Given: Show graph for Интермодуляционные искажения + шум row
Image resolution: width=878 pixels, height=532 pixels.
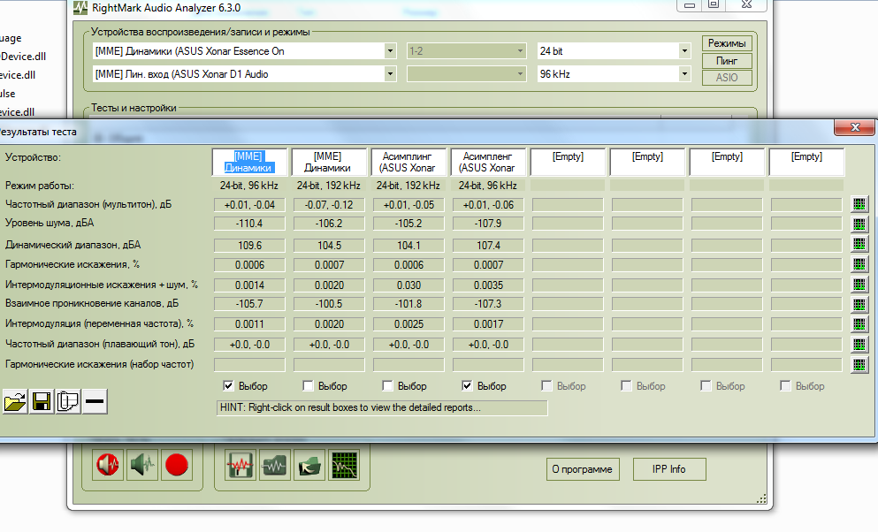Looking at the screenshot, I should [x=859, y=285].
